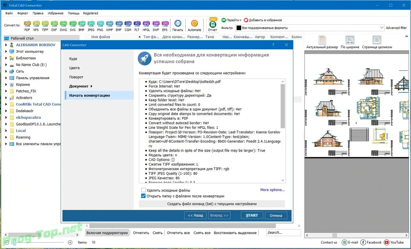This screenshot has height=249, width=411.
Task: Expand Этот компьютер tree node
Action: (6, 51)
